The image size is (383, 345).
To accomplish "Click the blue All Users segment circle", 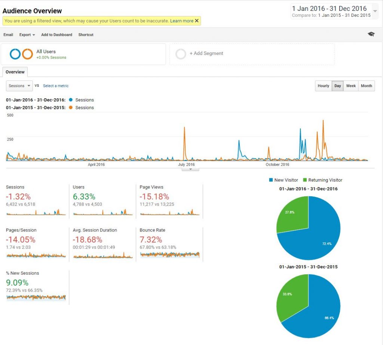I will coord(15,54).
